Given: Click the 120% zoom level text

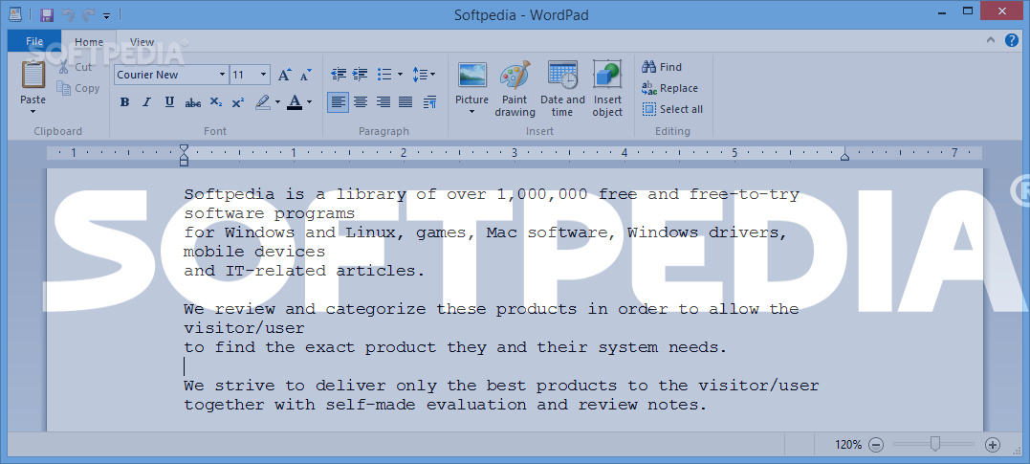Looking at the screenshot, I should [x=848, y=445].
